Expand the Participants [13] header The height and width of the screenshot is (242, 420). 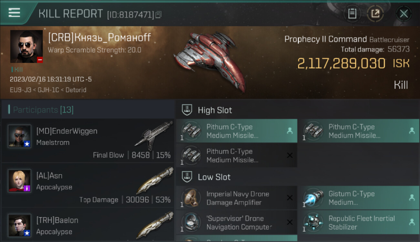[x=88, y=110]
